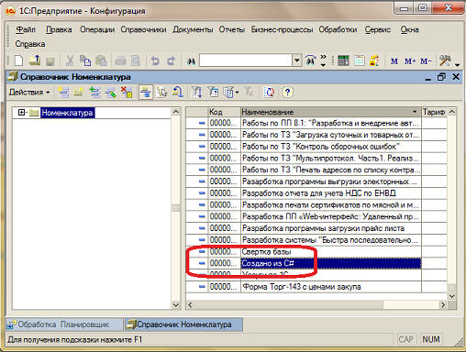Click the Save diskette icon
The width and height of the screenshot is (466, 352).
pos(50,60)
